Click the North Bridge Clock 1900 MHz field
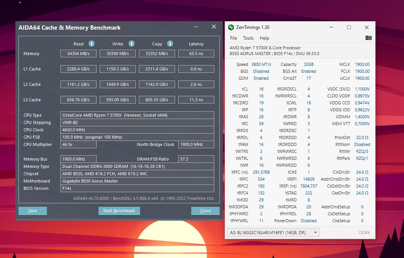This screenshot has width=404, height=258. 196,144
